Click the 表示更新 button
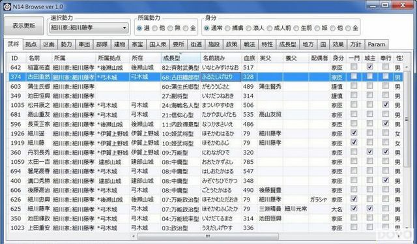The image size is (417, 244). (24, 26)
